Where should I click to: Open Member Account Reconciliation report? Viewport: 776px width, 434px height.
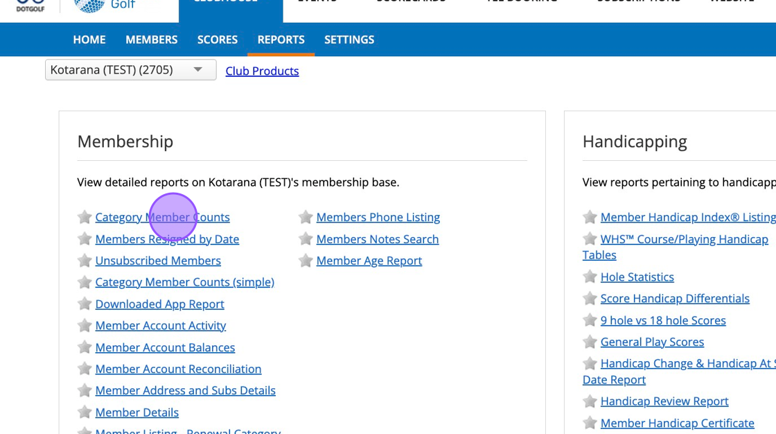[178, 369]
